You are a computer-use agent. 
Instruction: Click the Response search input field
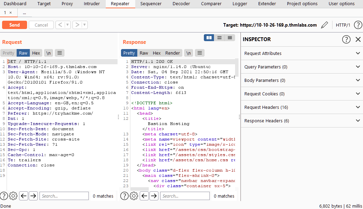tap(185, 196)
